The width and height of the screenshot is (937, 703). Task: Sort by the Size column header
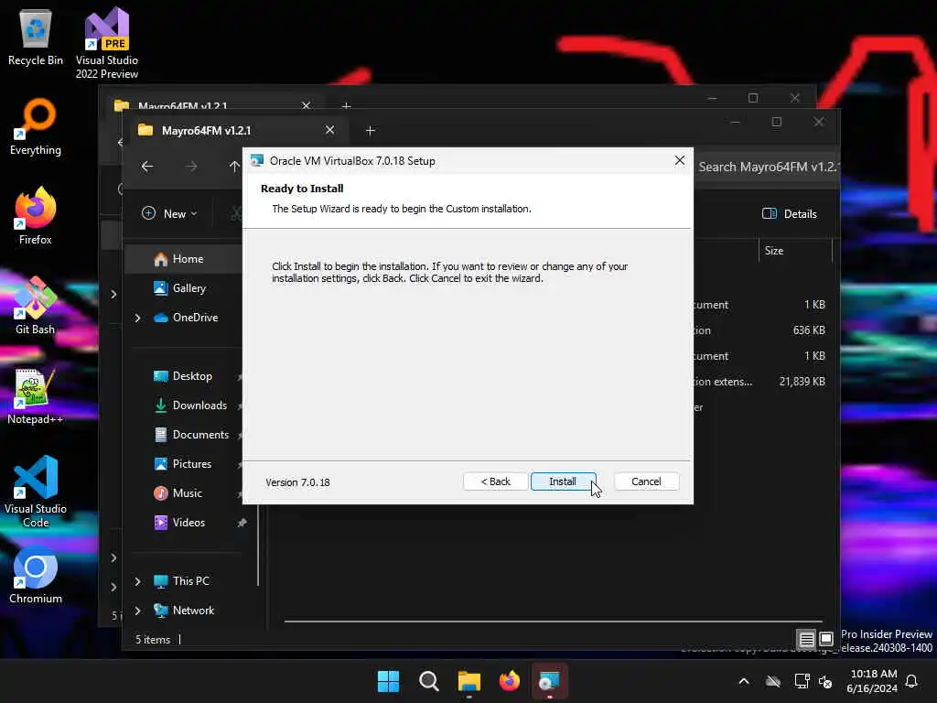tap(795, 251)
